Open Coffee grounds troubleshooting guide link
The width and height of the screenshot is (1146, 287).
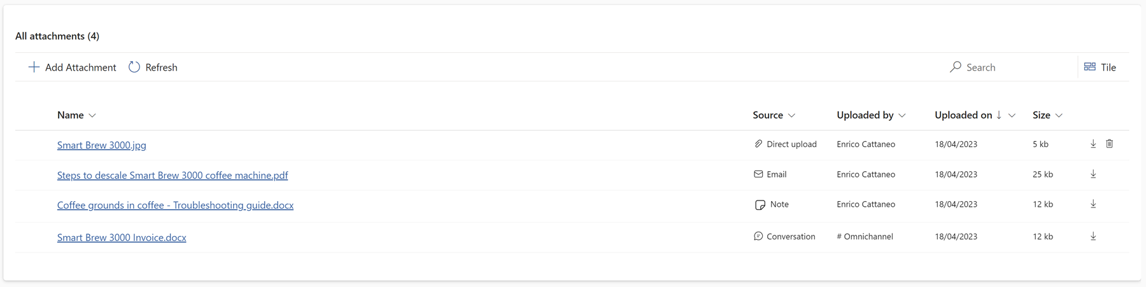[x=175, y=205]
